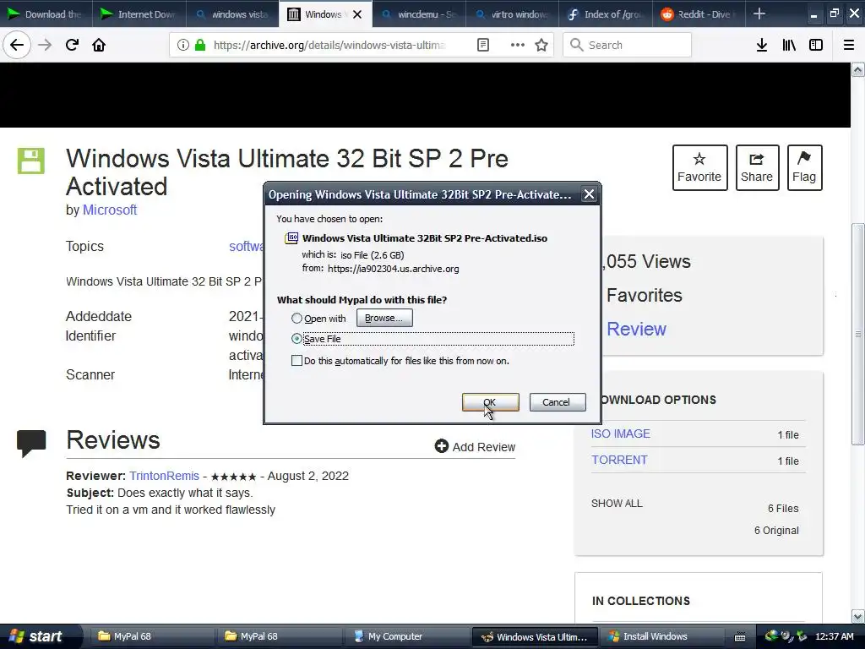Switch to the Reddit - Dive tab
The width and height of the screenshot is (865, 649).
pyautogui.click(x=699, y=14)
